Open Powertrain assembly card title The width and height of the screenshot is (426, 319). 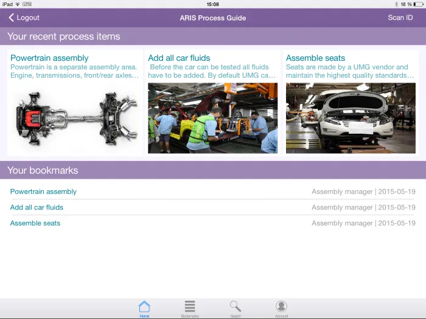[49, 58]
